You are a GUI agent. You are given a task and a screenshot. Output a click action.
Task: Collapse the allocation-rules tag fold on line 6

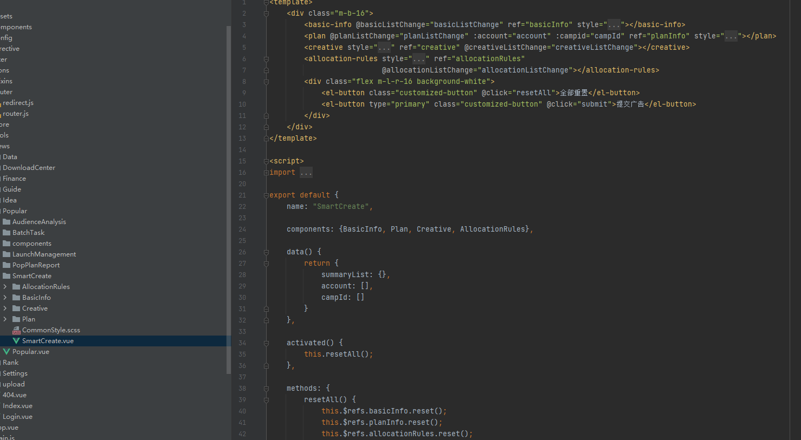266,59
